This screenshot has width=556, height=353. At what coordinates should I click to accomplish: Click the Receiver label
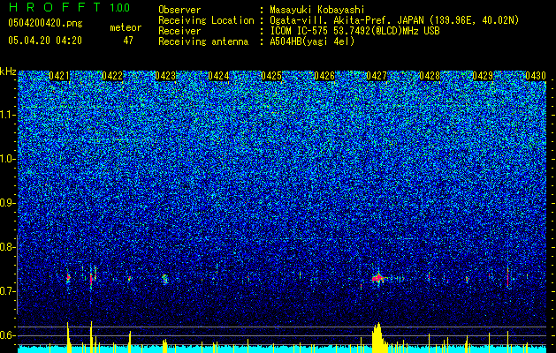tap(179, 31)
